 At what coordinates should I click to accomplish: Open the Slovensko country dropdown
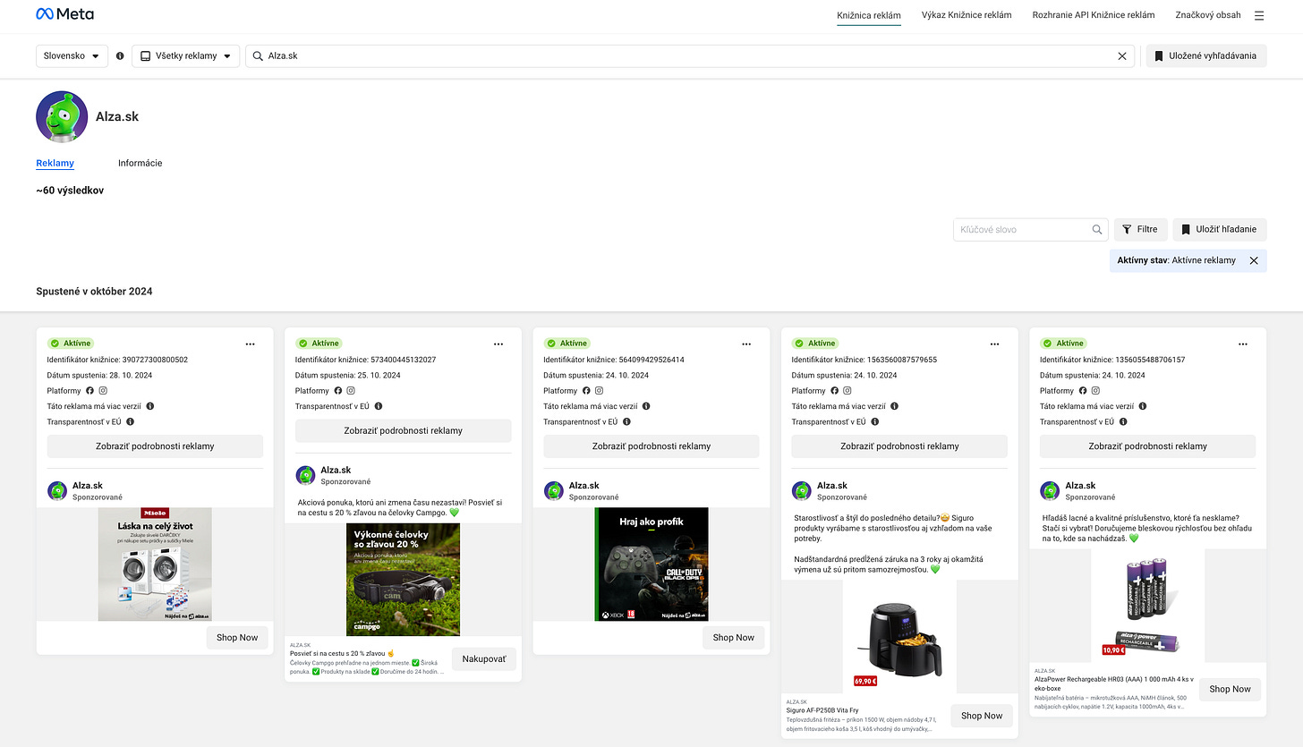[x=72, y=55]
